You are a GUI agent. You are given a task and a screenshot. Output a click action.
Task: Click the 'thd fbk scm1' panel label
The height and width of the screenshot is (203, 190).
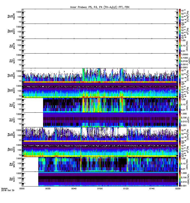tap(12, 120)
